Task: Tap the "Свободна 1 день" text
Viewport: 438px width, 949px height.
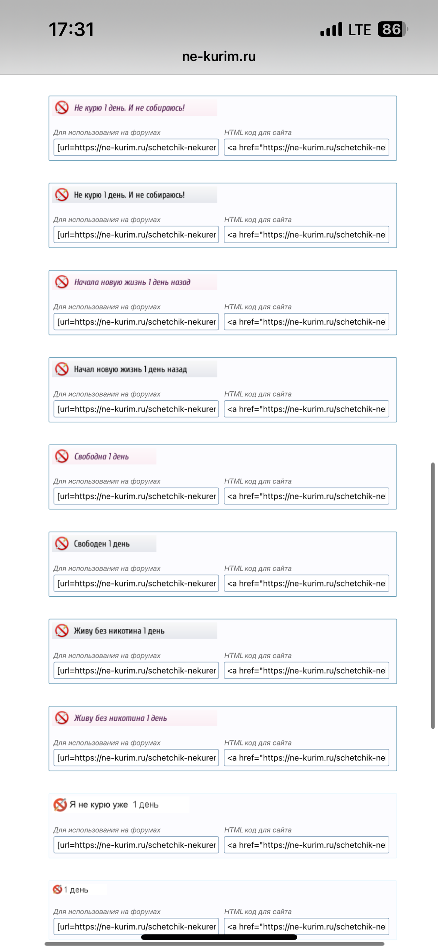Action: (101, 457)
